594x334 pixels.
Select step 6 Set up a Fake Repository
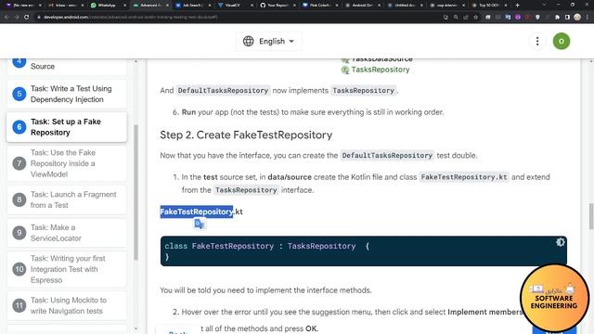[67, 127]
